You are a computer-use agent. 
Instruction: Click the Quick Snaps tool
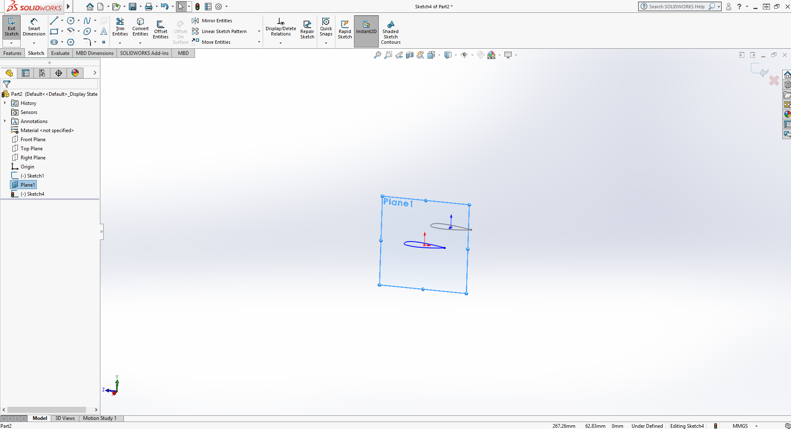[326, 27]
